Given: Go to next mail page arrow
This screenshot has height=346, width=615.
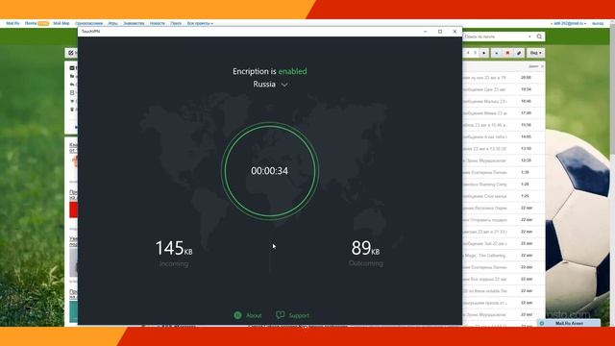Looking at the screenshot, I should coord(484,53).
